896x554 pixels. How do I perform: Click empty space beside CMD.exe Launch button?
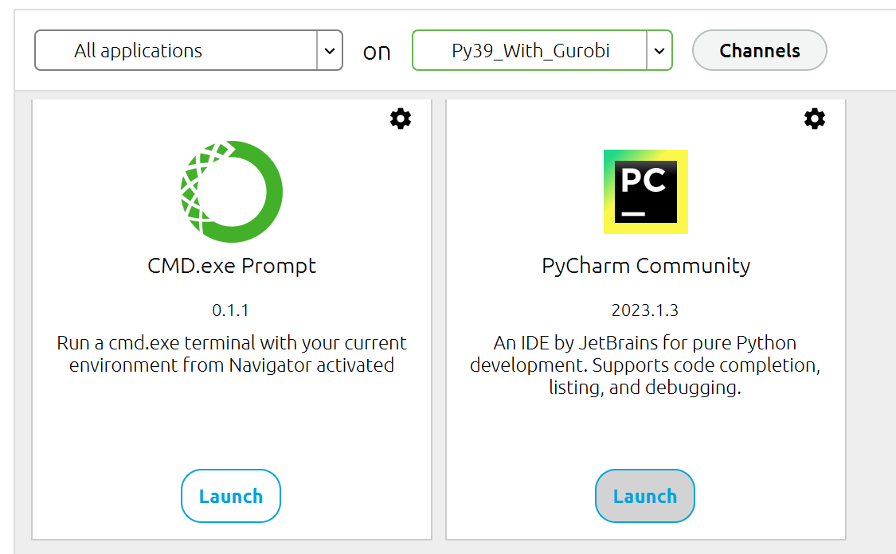point(350,496)
